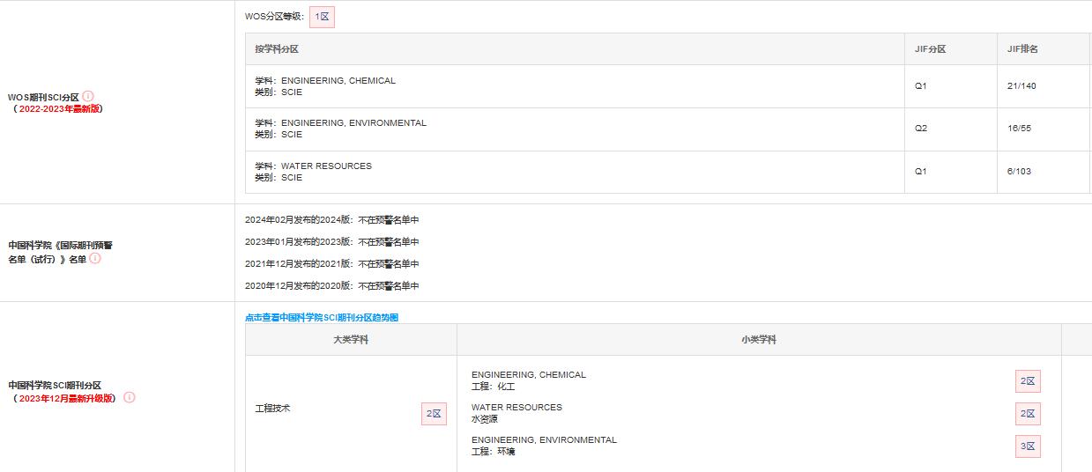The height and width of the screenshot is (472, 1092).
Task: Click the 6/103 ranking for WATER RESOURCES
Action: point(1019,172)
